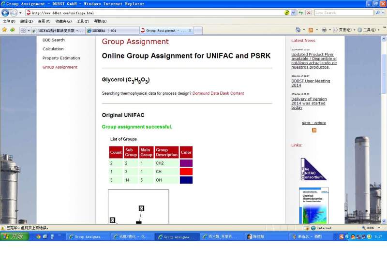Screen dimensions: 387x262
Task: Open the 帮助 menu
Action: (x=100, y=21)
